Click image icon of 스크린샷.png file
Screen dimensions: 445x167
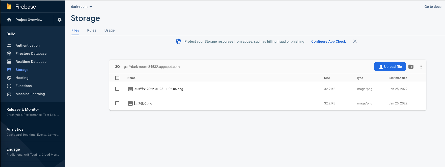pyautogui.click(x=130, y=103)
